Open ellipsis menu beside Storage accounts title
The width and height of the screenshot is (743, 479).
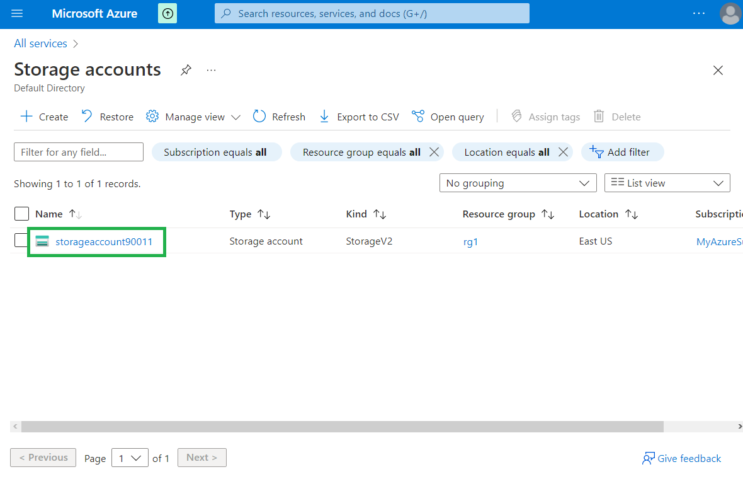pyautogui.click(x=212, y=70)
